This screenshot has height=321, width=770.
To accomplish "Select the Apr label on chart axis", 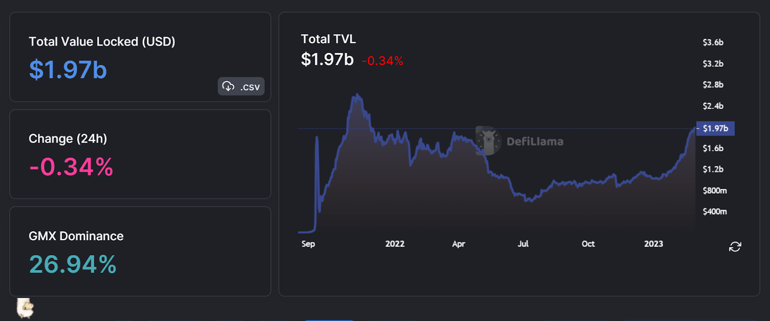I will tap(459, 244).
